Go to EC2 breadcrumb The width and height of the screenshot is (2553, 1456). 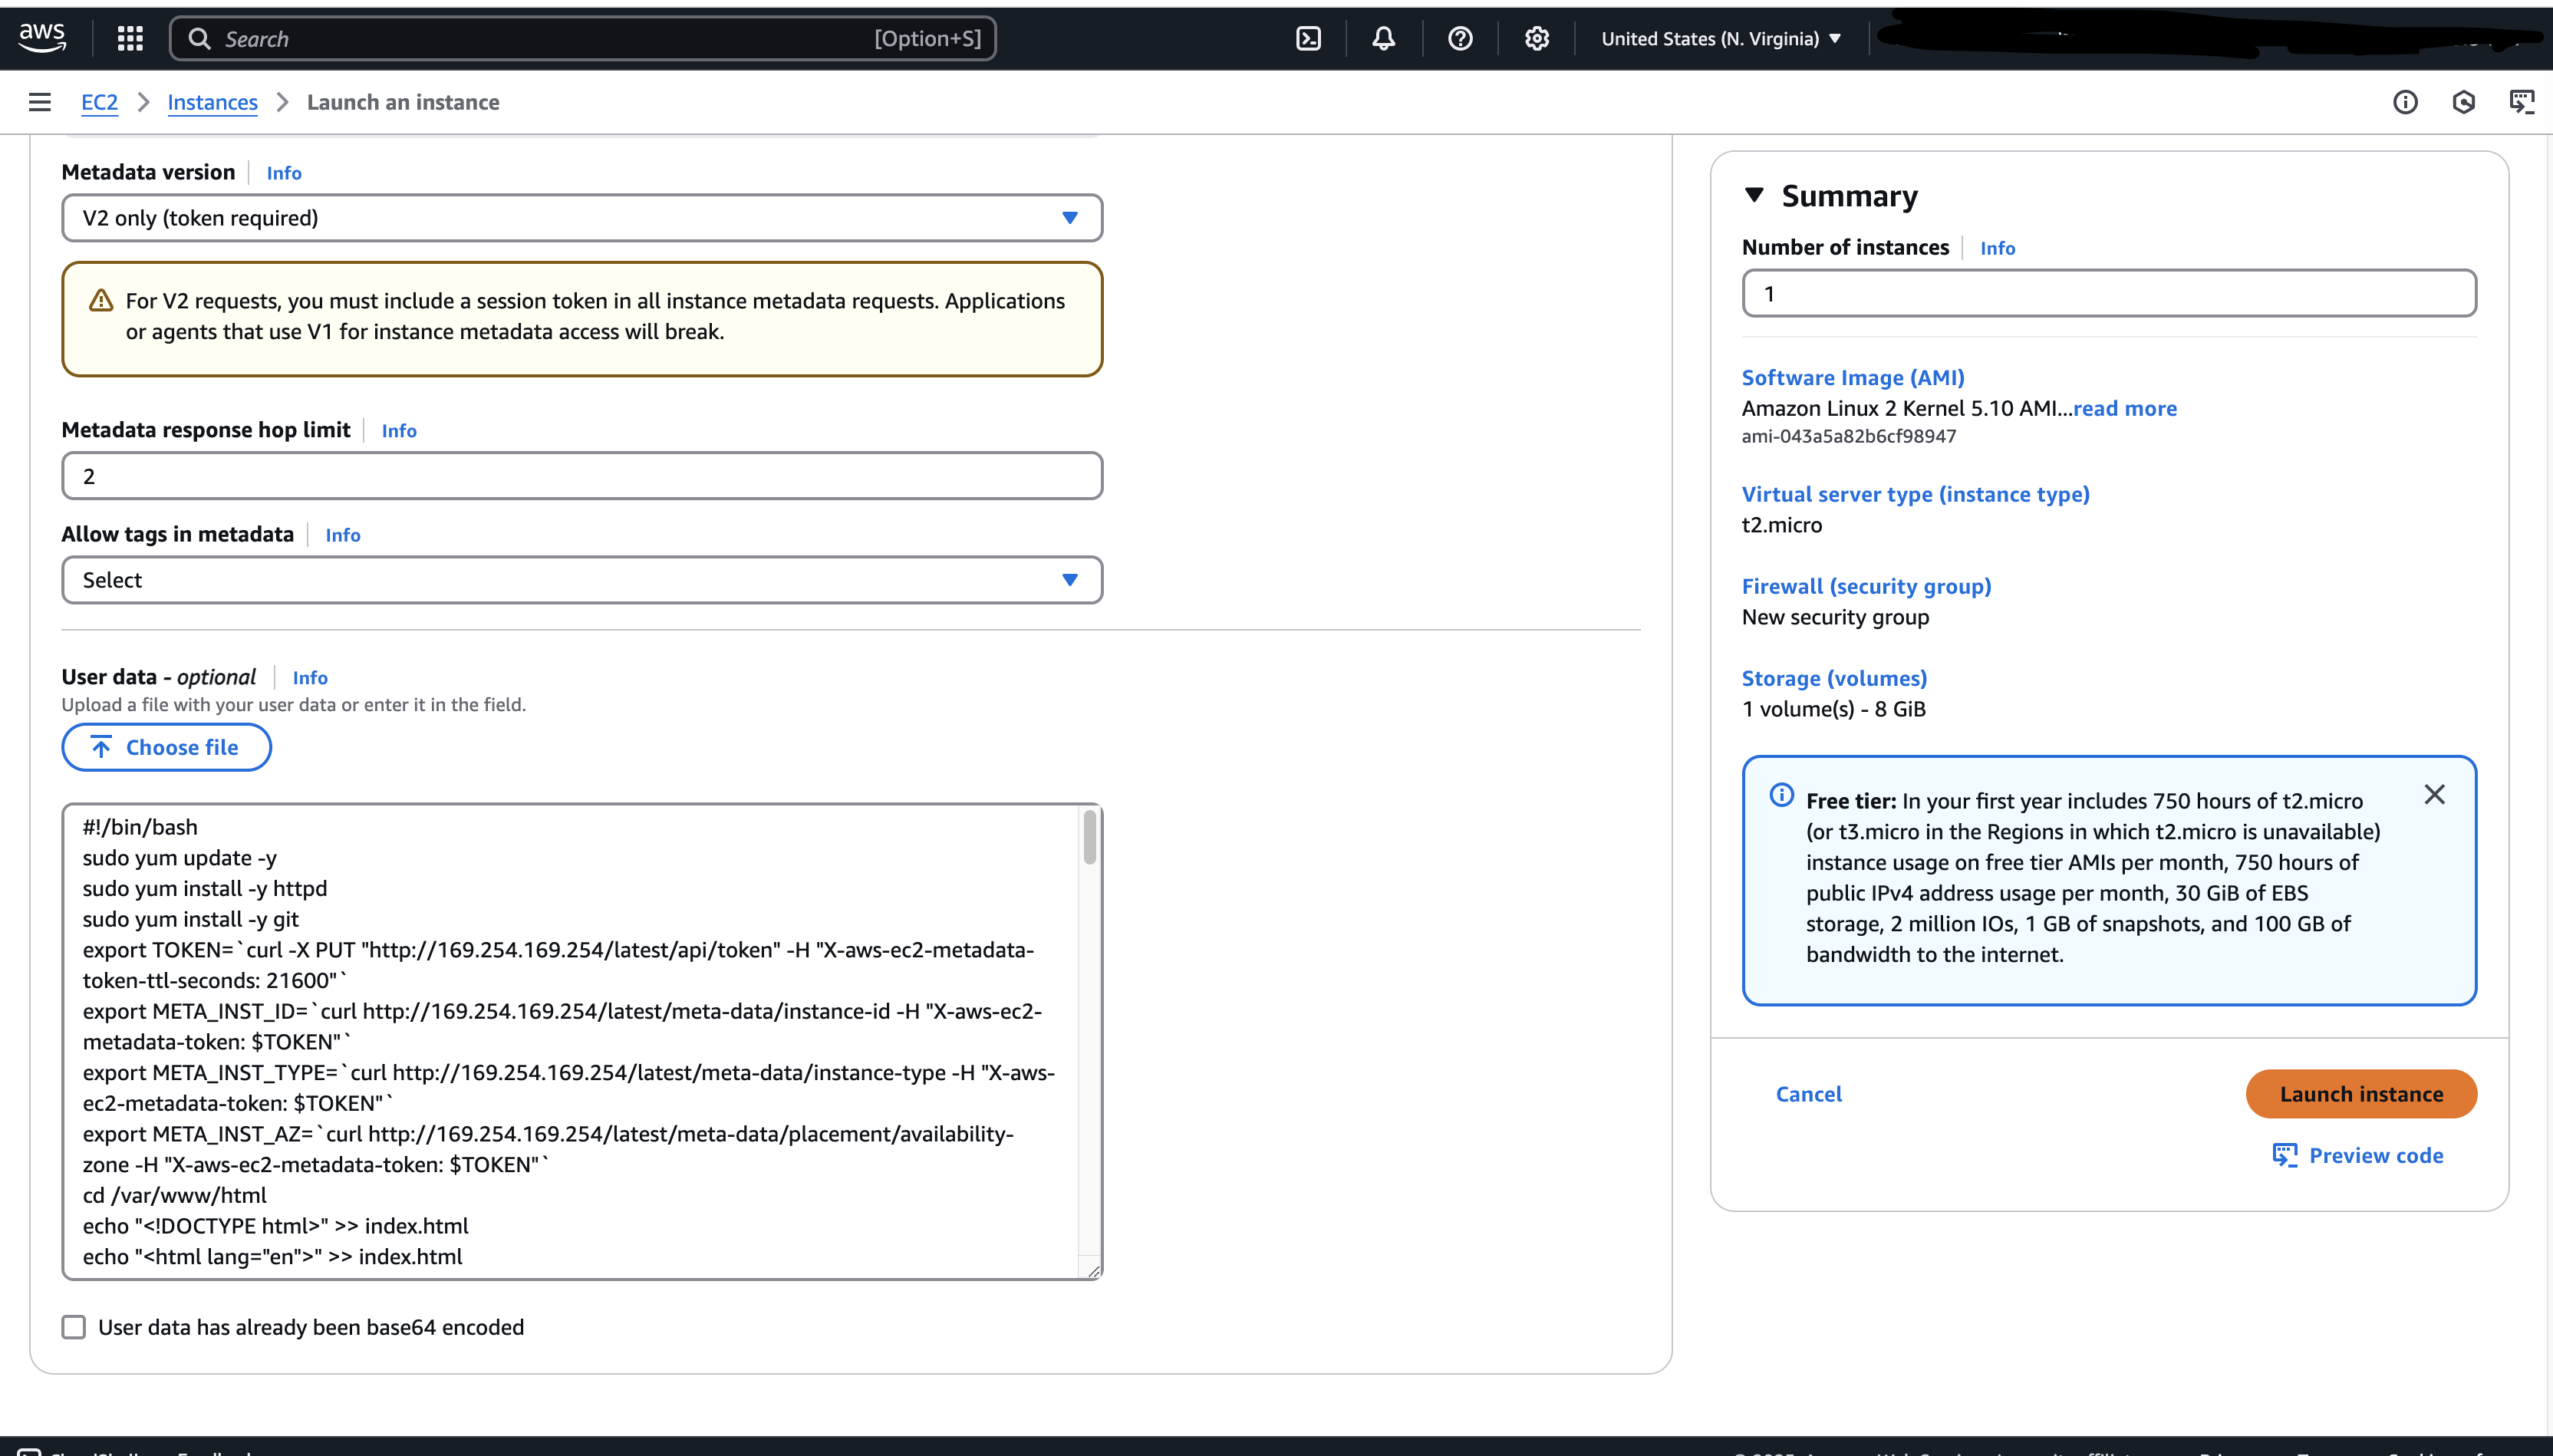[99, 102]
